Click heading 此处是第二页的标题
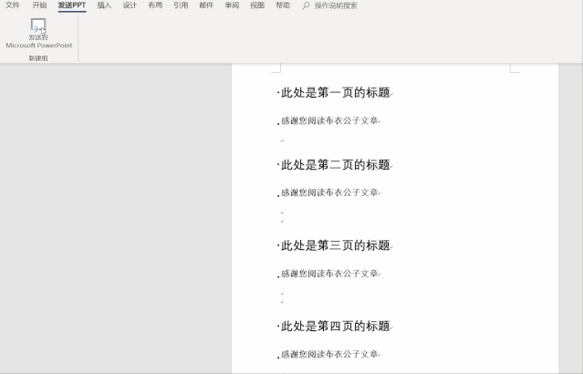Image resolution: width=583 pixels, height=374 pixels. (335, 165)
